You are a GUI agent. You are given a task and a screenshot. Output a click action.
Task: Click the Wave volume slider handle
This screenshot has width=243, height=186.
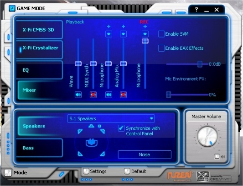tap(78, 64)
